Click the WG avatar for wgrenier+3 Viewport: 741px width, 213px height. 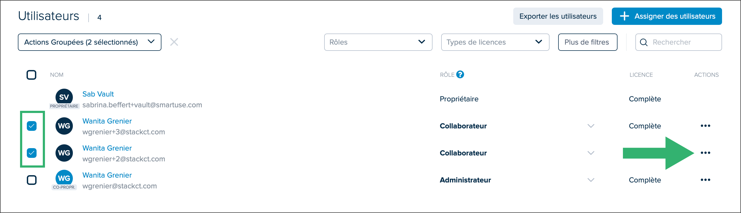(x=64, y=126)
